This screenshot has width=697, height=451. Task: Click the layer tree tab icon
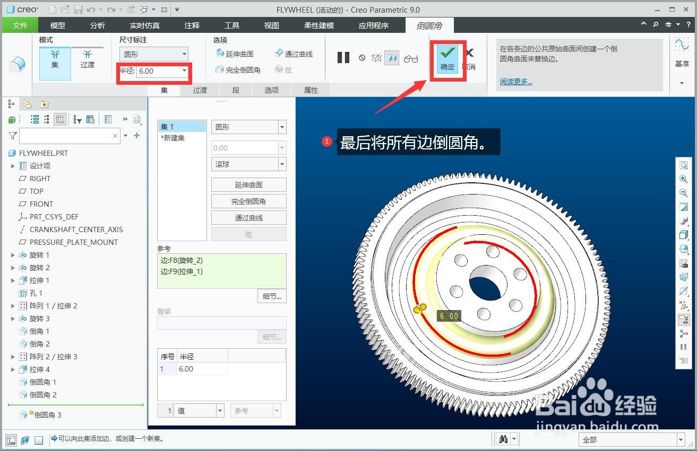coord(27,104)
